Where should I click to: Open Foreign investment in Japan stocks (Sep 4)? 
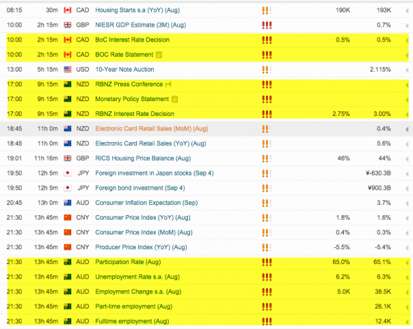(154, 173)
